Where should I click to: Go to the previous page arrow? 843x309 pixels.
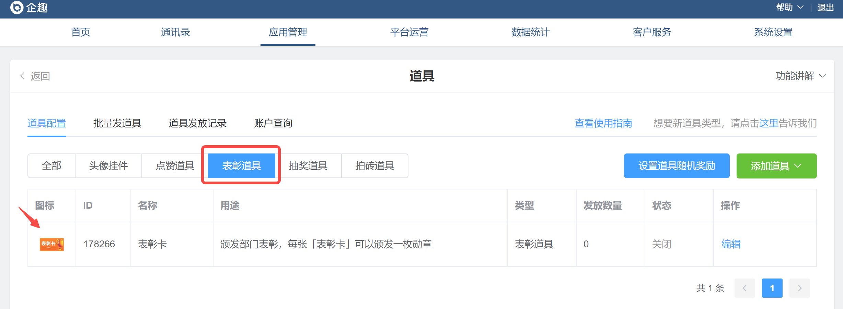click(x=744, y=288)
